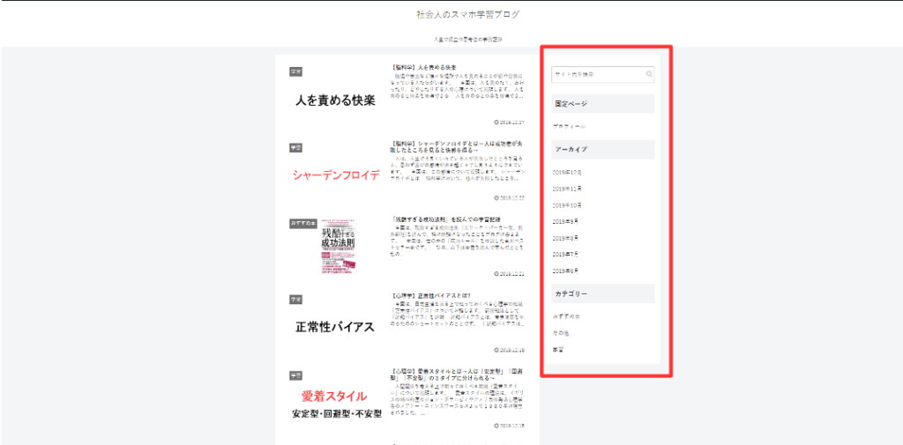Select the 2019年12月 archive
The width and height of the screenshot is (903, 445).
coord(567,172)
